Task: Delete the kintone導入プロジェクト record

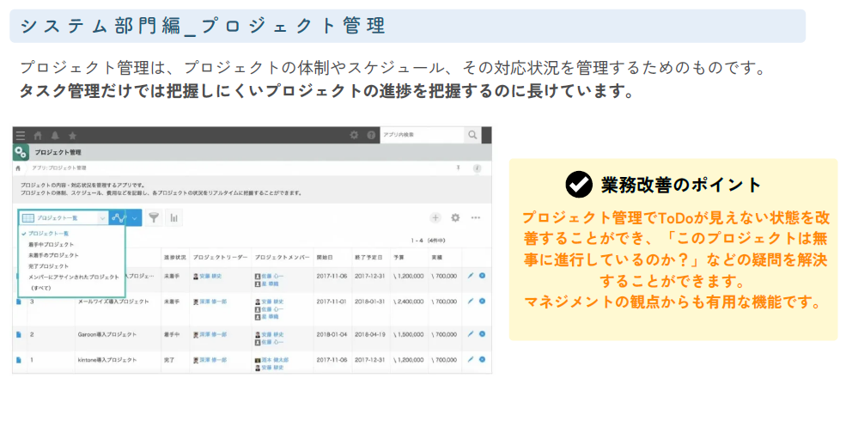Action: (483, 359)
